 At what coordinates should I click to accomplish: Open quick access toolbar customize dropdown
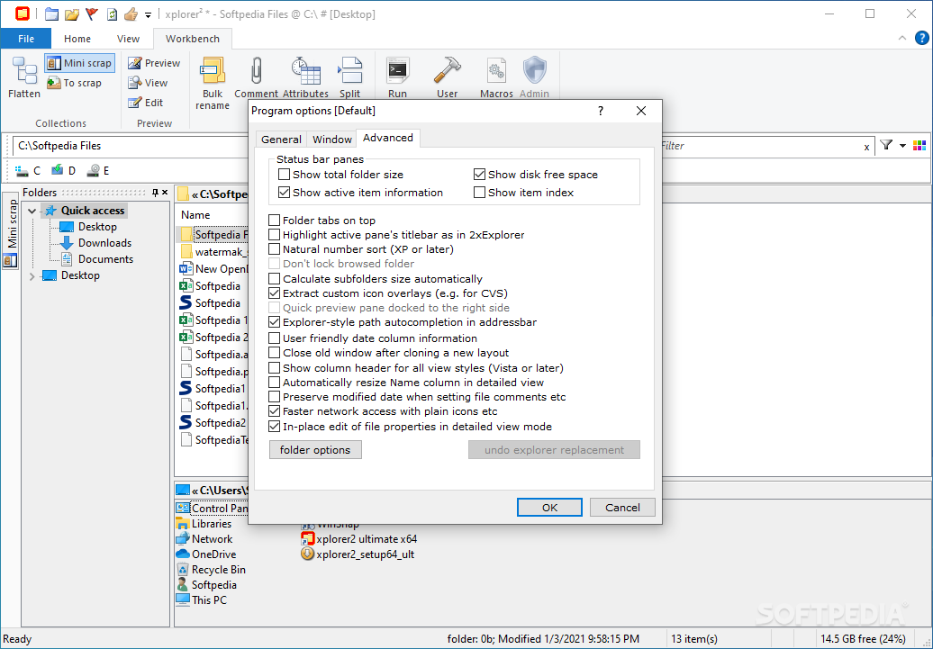point(149,14)
